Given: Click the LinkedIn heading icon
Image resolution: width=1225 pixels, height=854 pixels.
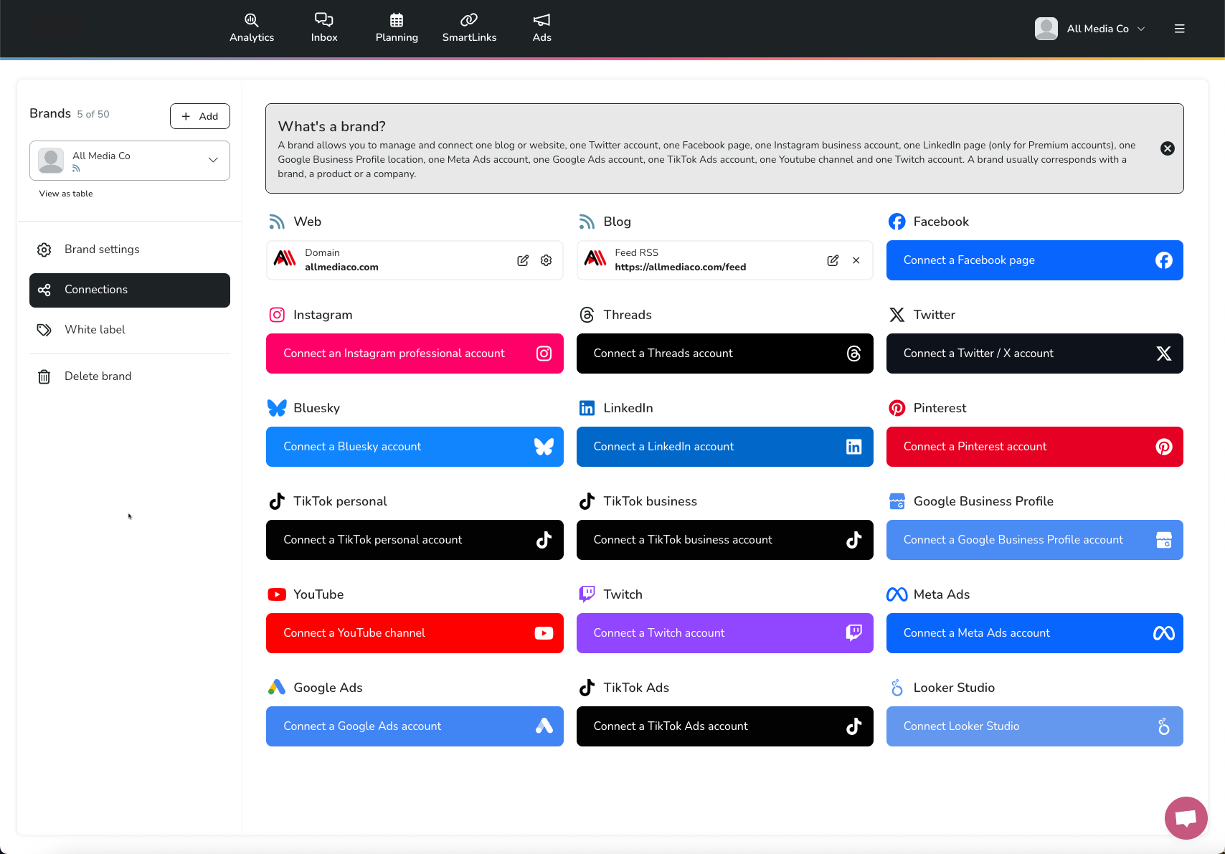Looking at the screenshot, I should tap(587, 408).
